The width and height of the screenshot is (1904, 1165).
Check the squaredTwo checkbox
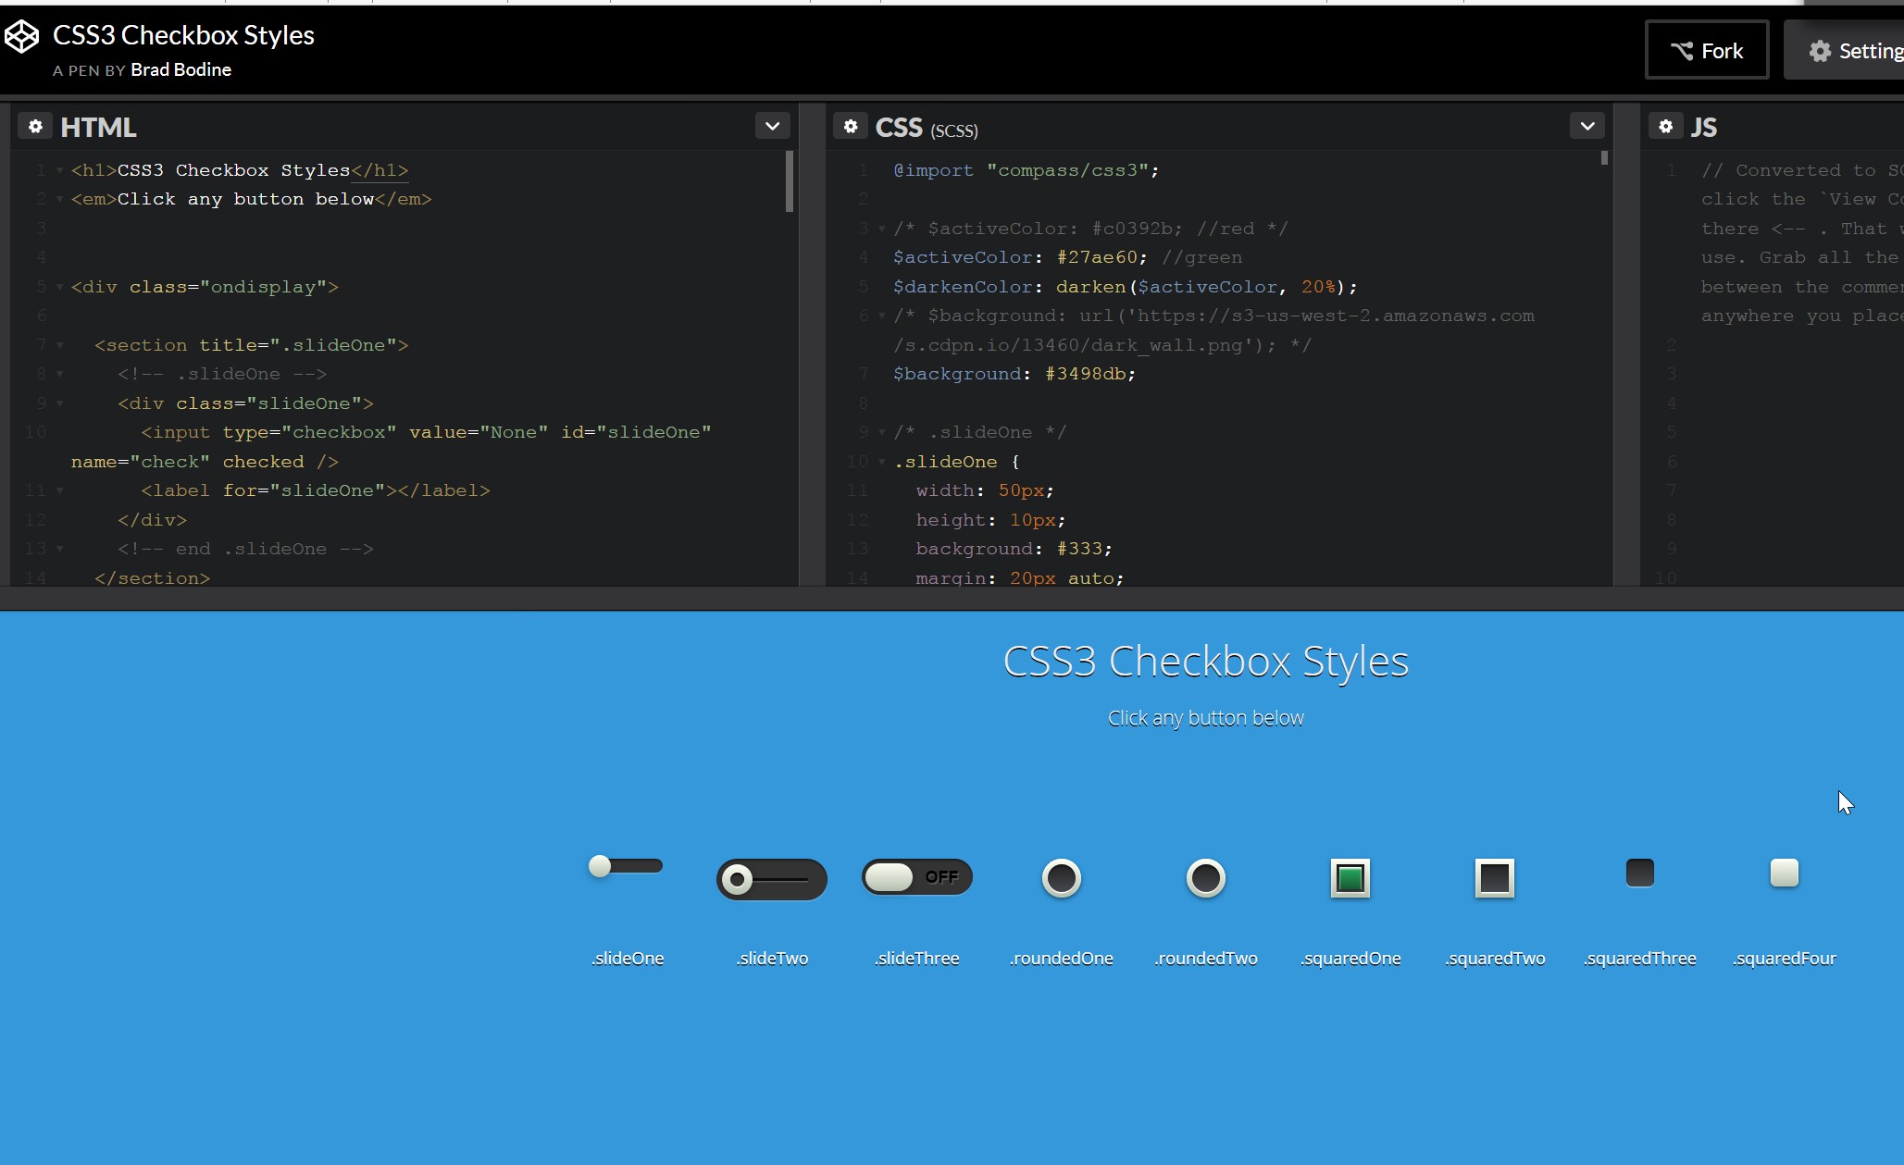coord(1494,878)
